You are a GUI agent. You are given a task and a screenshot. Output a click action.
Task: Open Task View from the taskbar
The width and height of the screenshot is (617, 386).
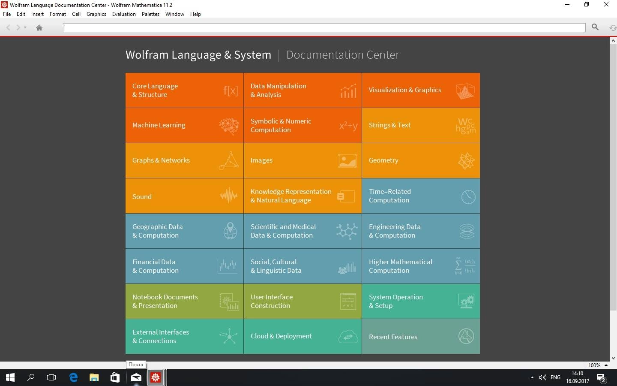[51, 377]
